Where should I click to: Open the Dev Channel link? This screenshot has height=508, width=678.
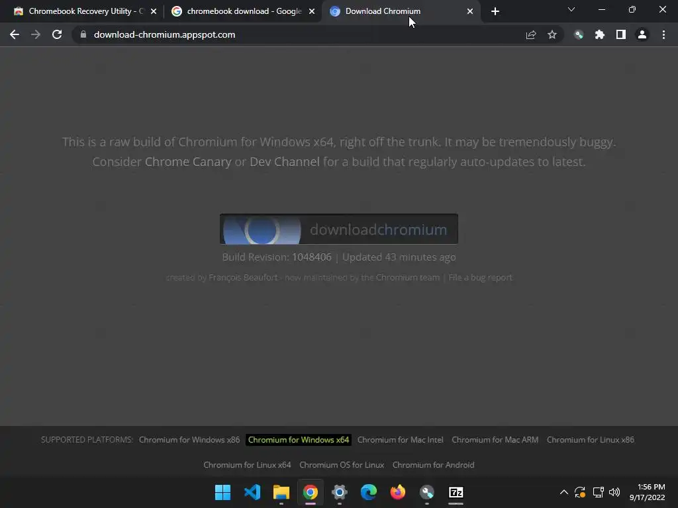pyautogui.click(x=285, y=161)
